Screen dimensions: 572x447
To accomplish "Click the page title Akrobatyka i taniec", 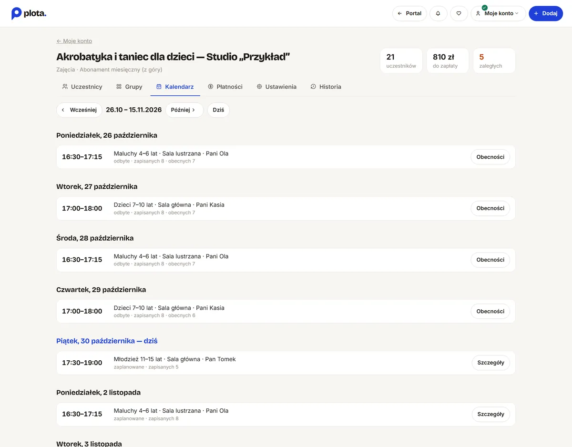I will coord(173,57).
